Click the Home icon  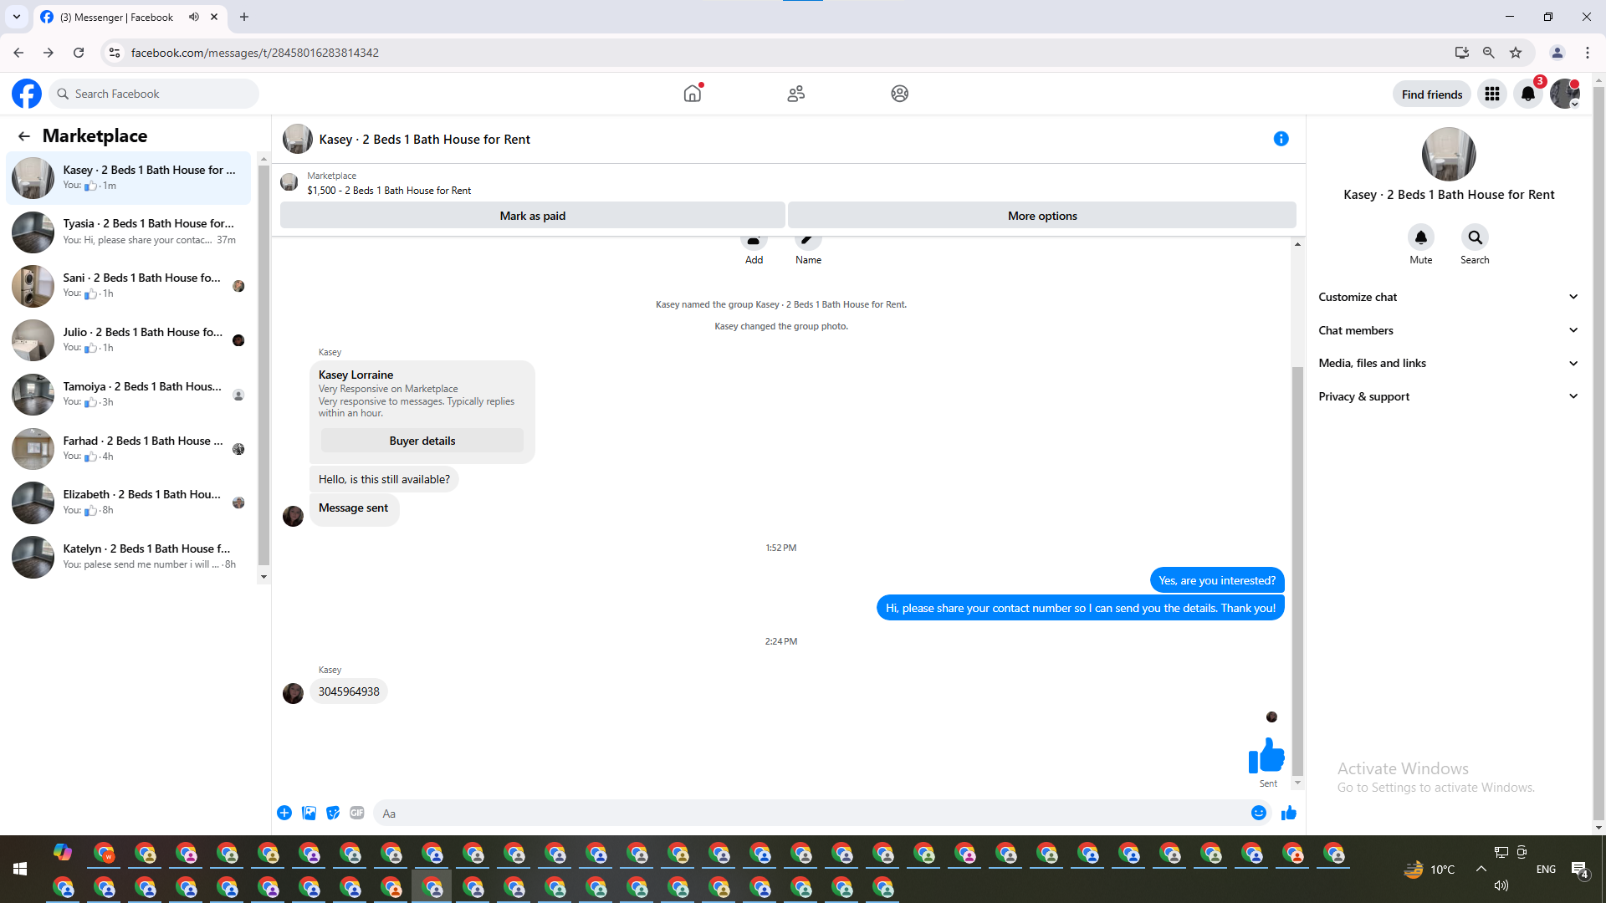(x=692, y=94)
